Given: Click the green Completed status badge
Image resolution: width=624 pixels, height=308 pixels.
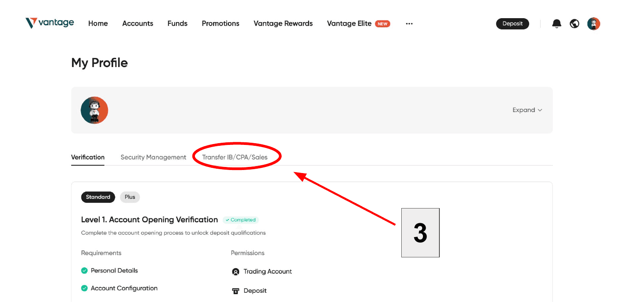Looking at the screenshot, I should [240, 220].
